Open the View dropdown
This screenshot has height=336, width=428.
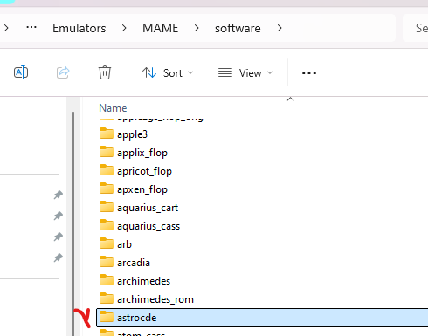pyautogui.click(x=245, y=73)
